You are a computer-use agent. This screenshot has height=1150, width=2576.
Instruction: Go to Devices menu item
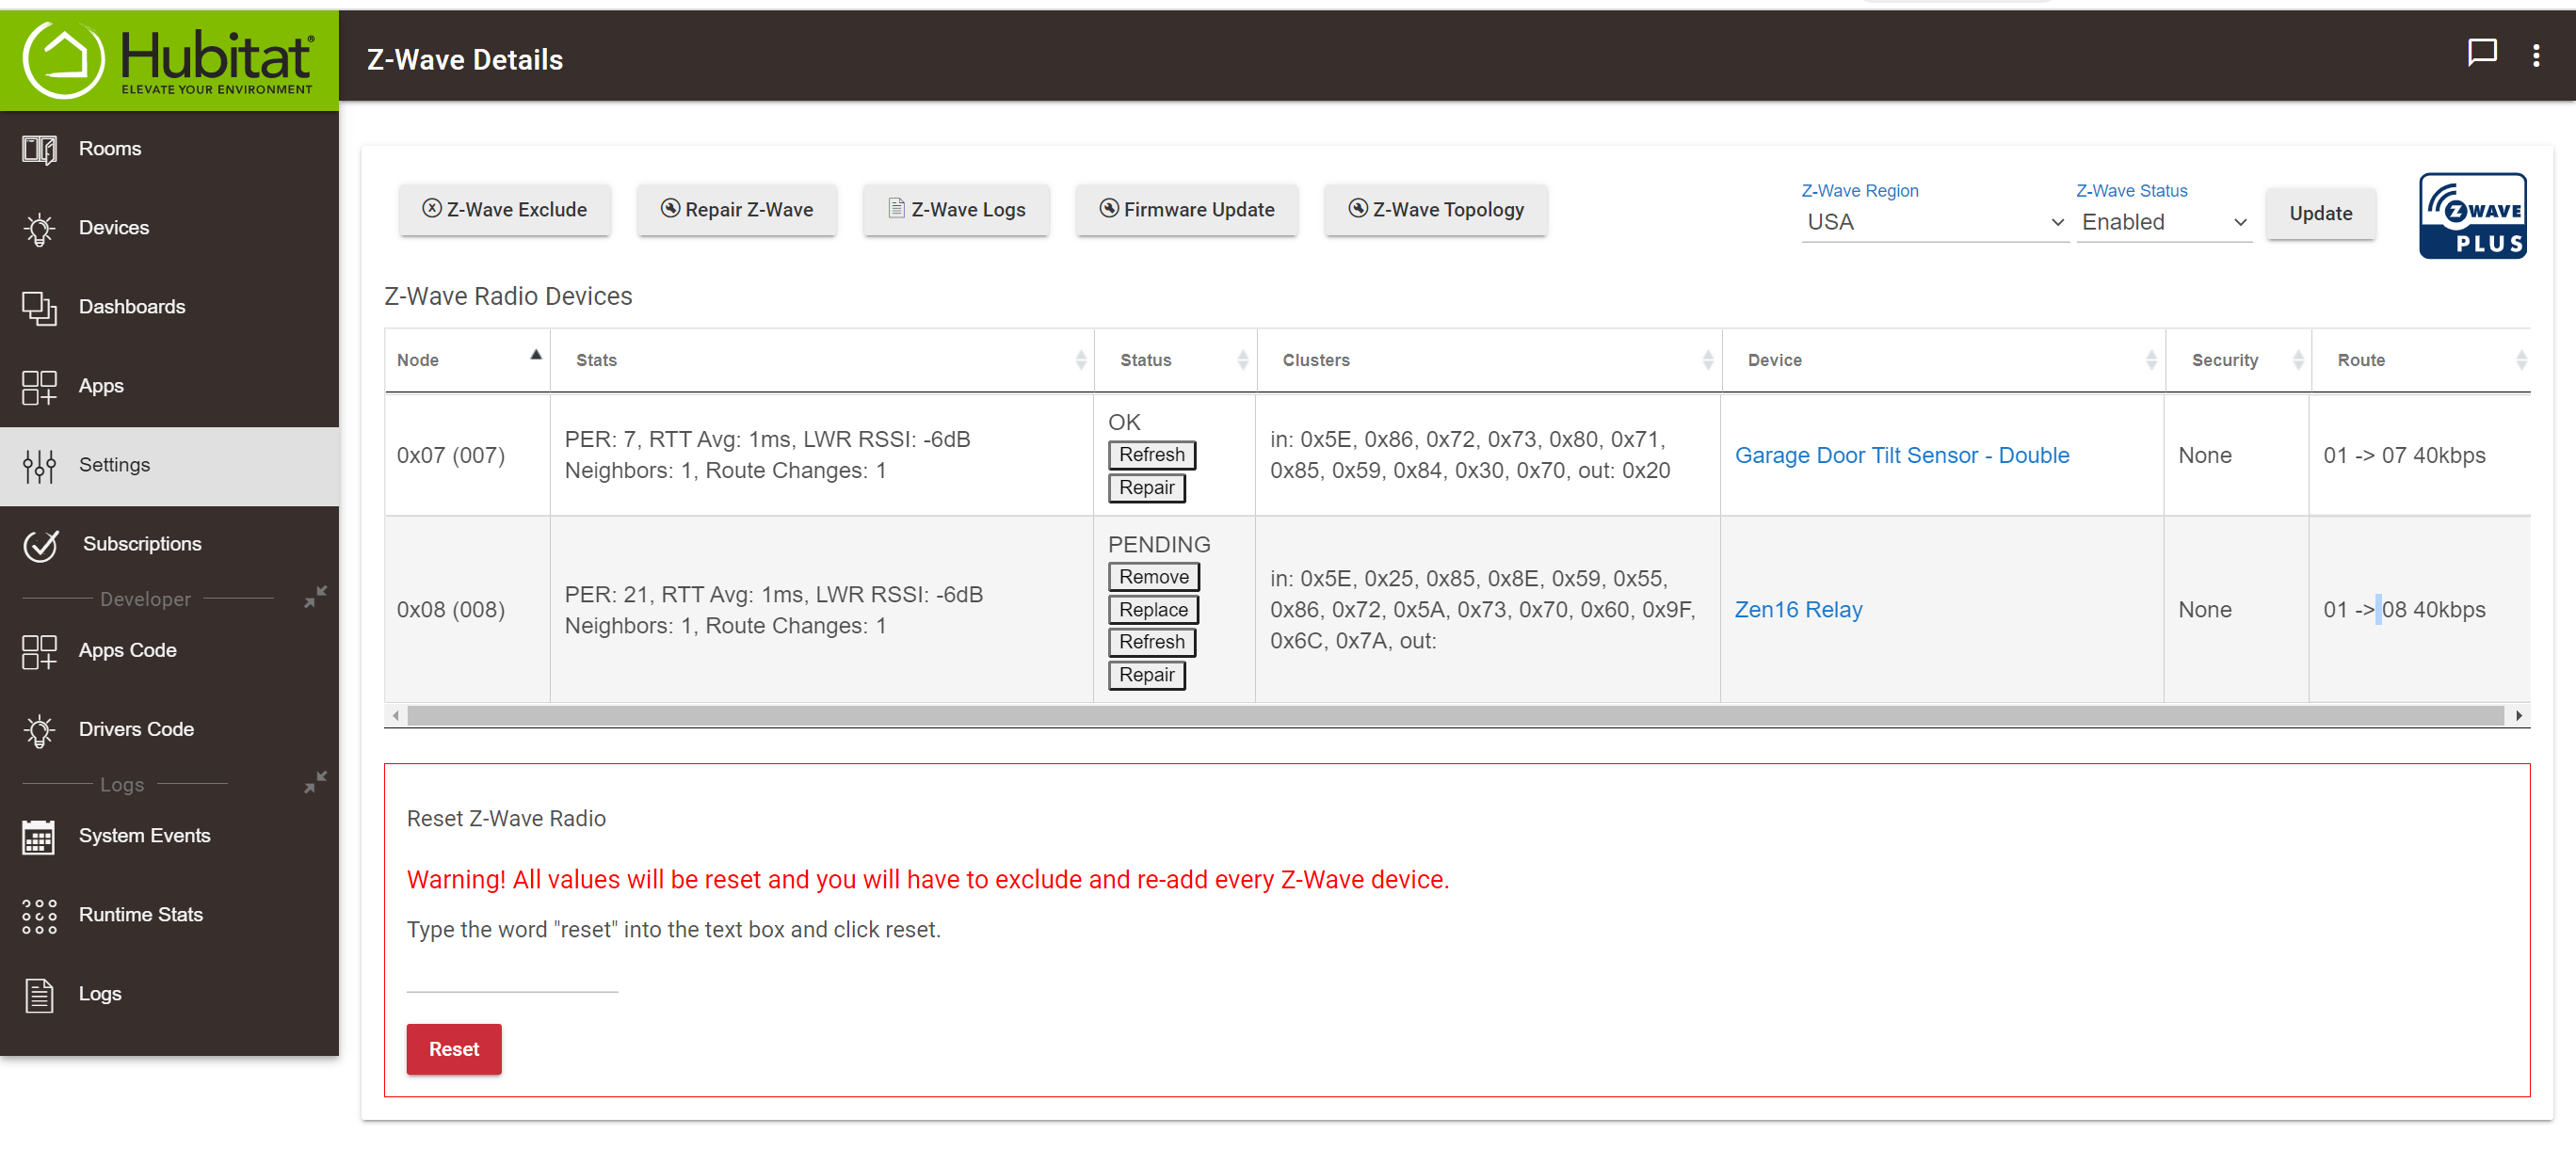(169, 228)
